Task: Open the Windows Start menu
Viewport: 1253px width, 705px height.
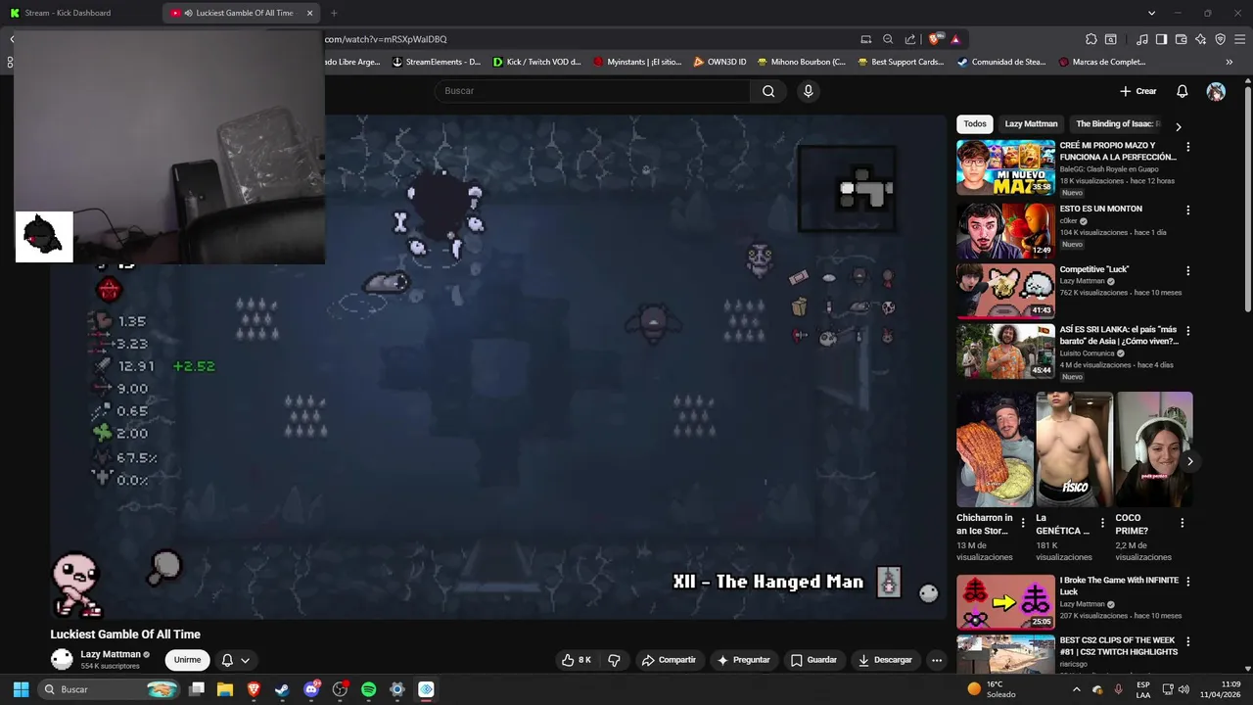Action: pyautogui.click(x=21, y=689)
